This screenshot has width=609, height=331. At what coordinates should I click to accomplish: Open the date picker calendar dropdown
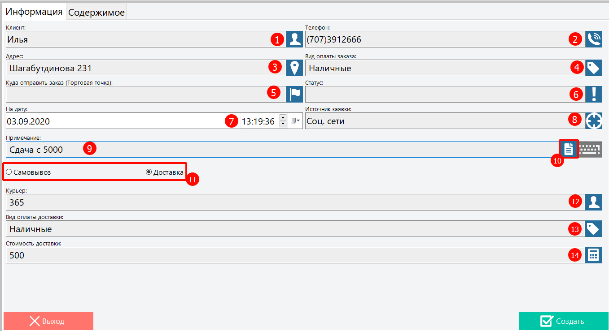click(295, 121)
